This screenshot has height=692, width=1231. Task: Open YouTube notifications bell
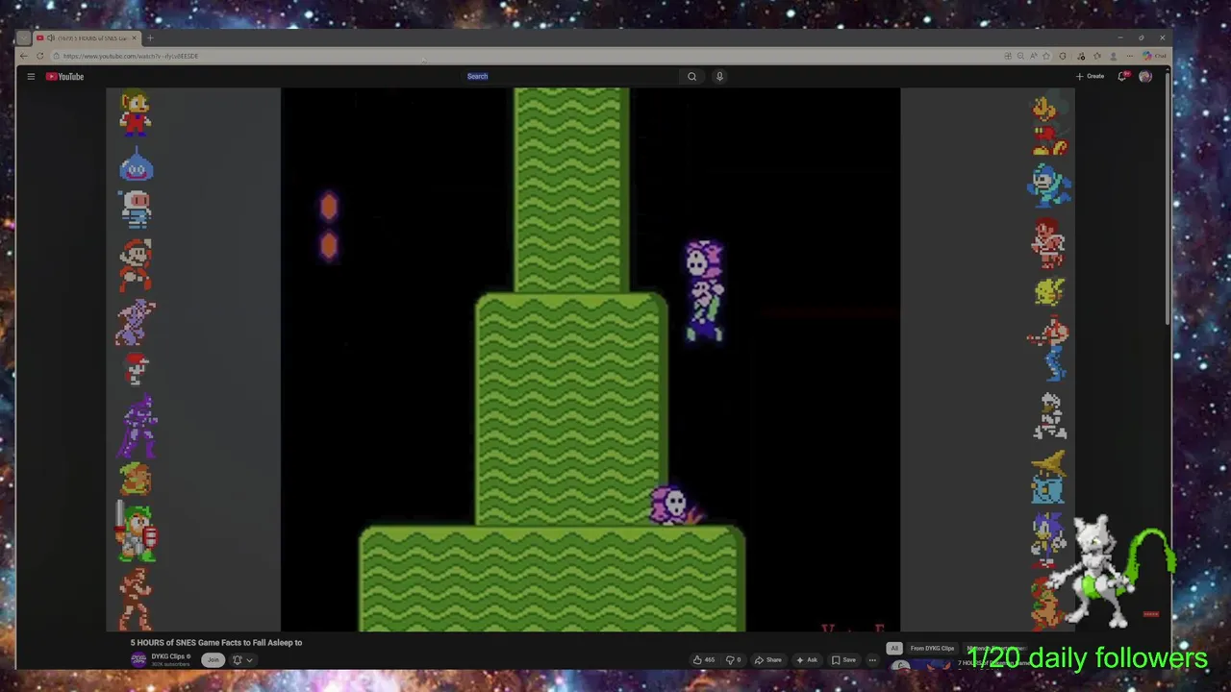point(1121,76)
